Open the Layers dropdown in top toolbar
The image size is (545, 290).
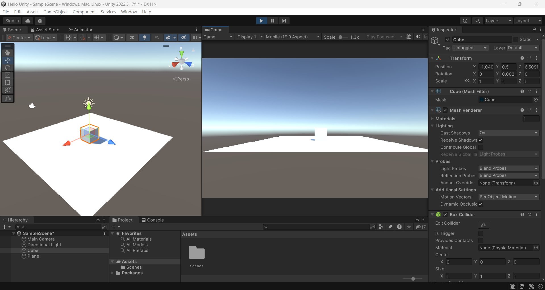tap(498, 21)
